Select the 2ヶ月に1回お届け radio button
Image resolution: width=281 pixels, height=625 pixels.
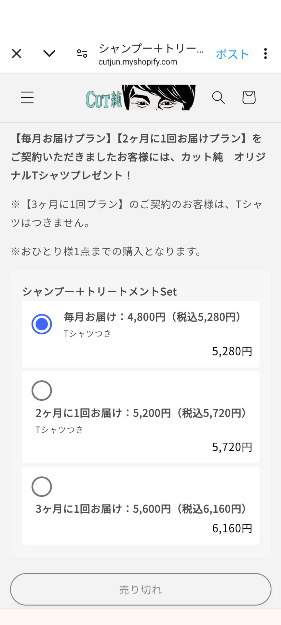click(42, 391)
